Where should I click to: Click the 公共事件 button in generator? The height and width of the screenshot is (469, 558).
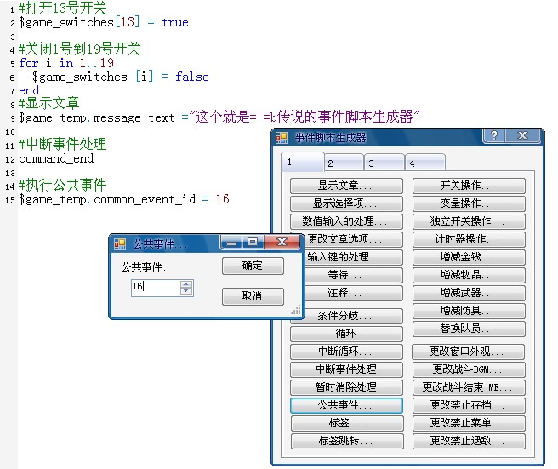pos(346,405)
